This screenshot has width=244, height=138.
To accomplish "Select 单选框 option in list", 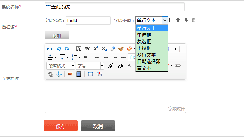I will [152, 35].
